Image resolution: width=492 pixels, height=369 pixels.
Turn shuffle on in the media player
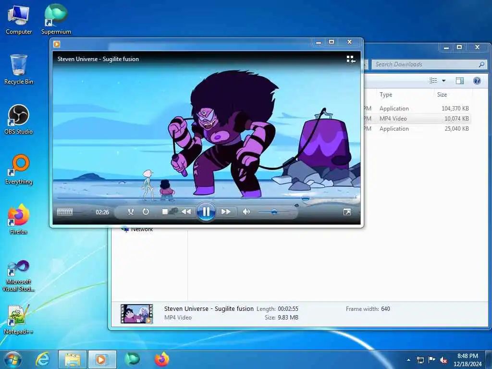[x=131, y=212]
